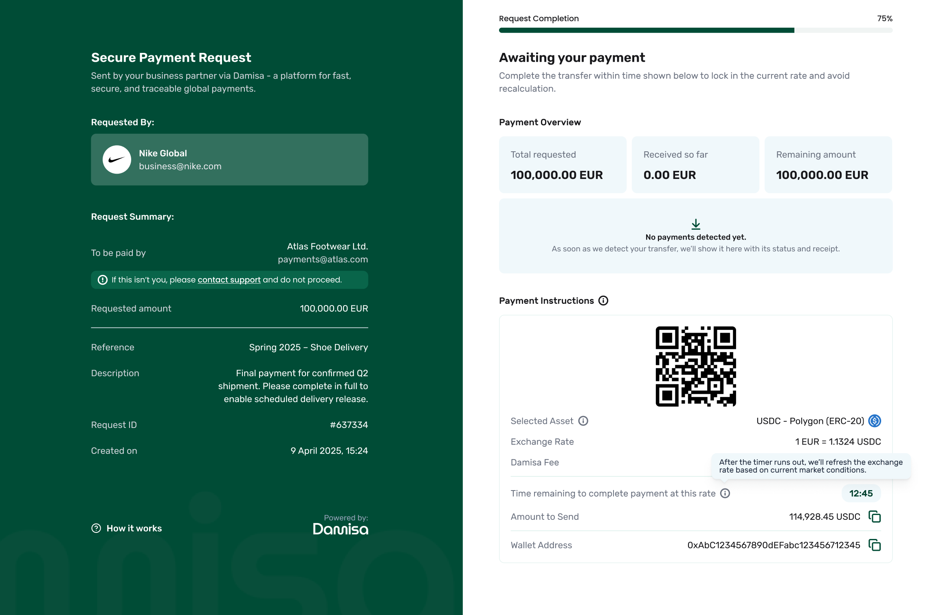Screen dimensions: 928x615
Task: Click the Request Completion progress bar
Action: click(x=695, y=31)
